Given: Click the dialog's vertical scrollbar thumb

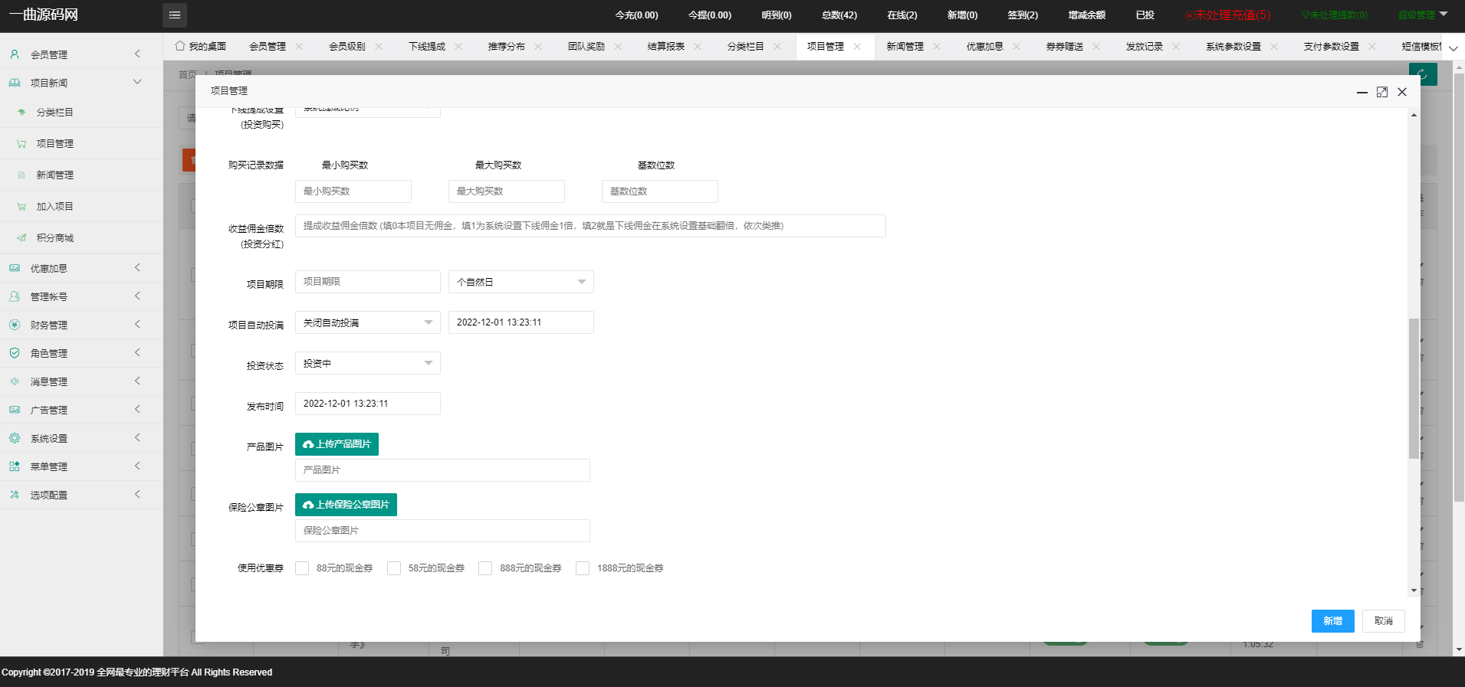Looking at the screenshot, I should click(1414, 388).
